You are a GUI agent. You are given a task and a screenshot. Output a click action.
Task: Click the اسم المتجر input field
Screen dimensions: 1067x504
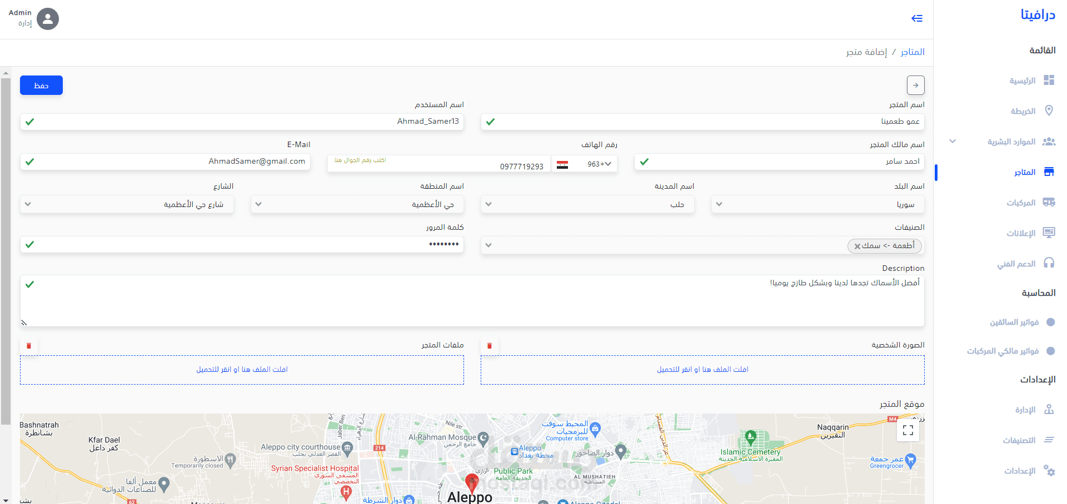click(702, 122)
